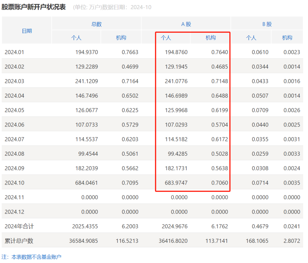
Task: Select the 2024.12 date cell
Action: point(14,212)
